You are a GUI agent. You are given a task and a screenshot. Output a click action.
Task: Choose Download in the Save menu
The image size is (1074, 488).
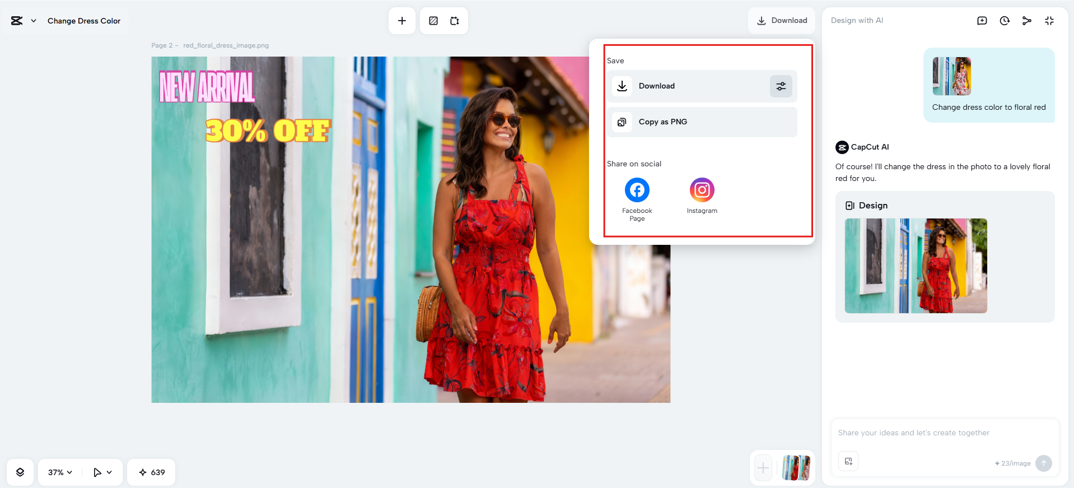pyautogui.click(x=702, y=86)
